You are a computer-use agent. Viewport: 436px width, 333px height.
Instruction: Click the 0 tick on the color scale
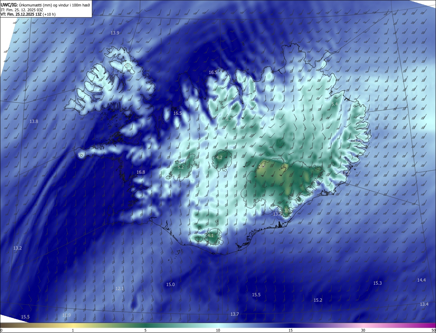coord(1,330)
